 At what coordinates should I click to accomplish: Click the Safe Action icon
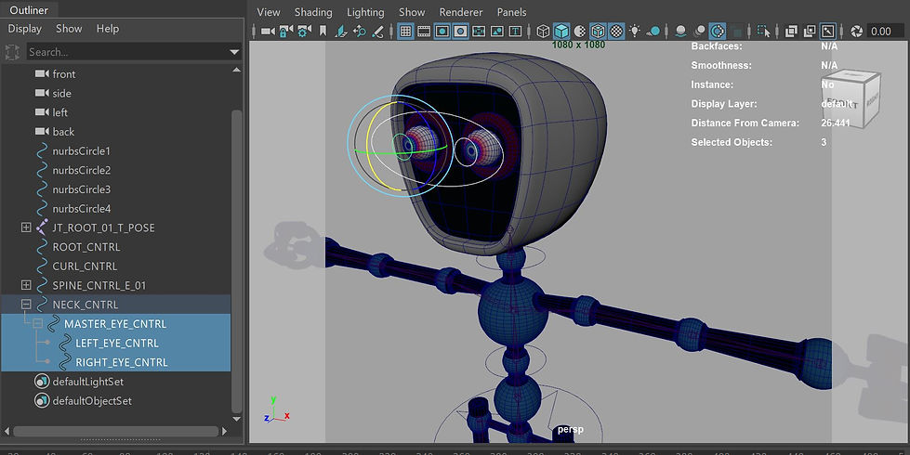496,32
